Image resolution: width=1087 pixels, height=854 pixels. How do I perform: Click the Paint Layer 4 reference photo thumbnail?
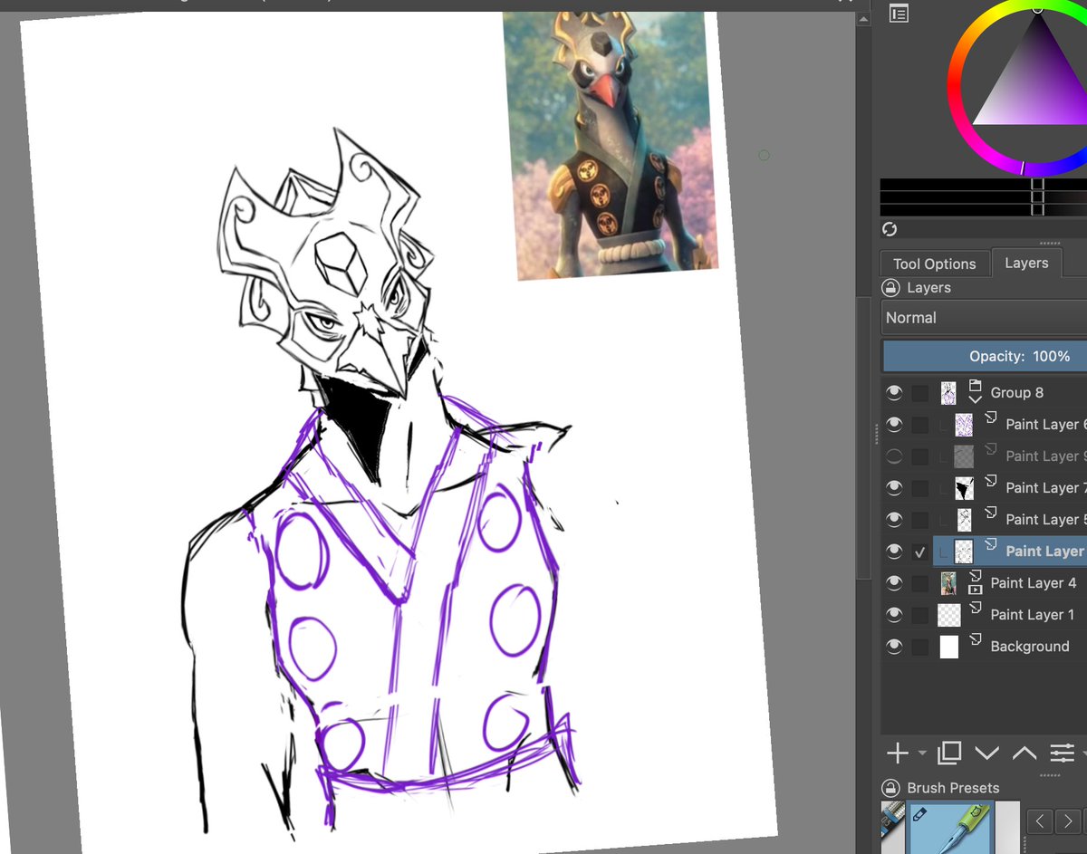click(948, 582)
